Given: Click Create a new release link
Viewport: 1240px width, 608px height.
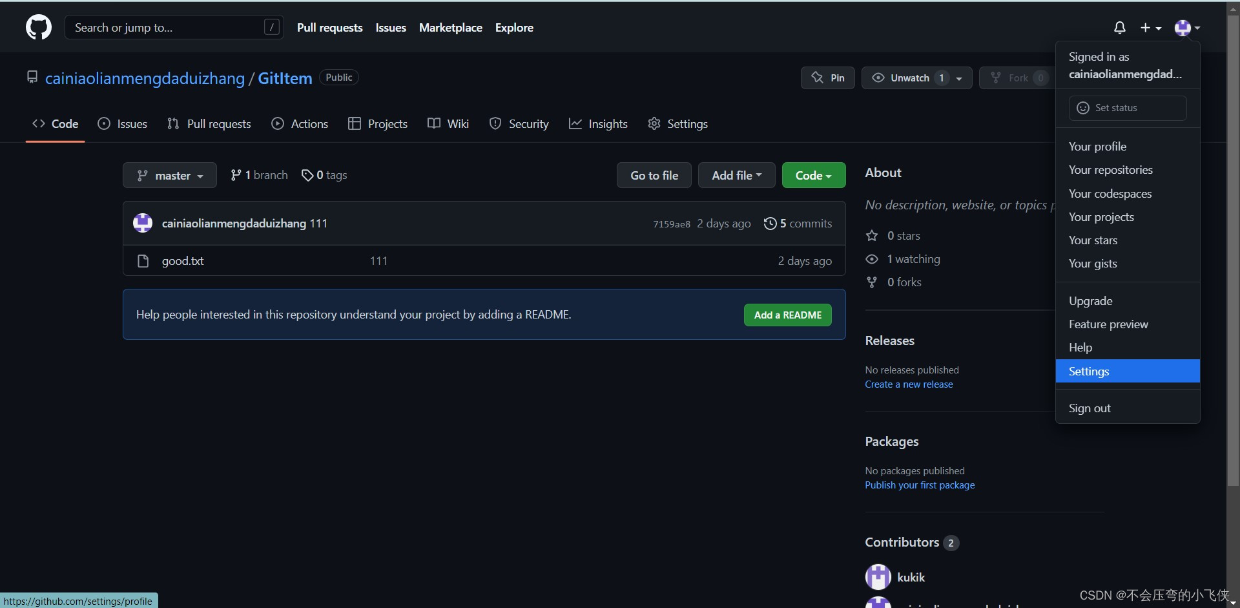Looking at the screenshot, I should [x=909, y=384].
